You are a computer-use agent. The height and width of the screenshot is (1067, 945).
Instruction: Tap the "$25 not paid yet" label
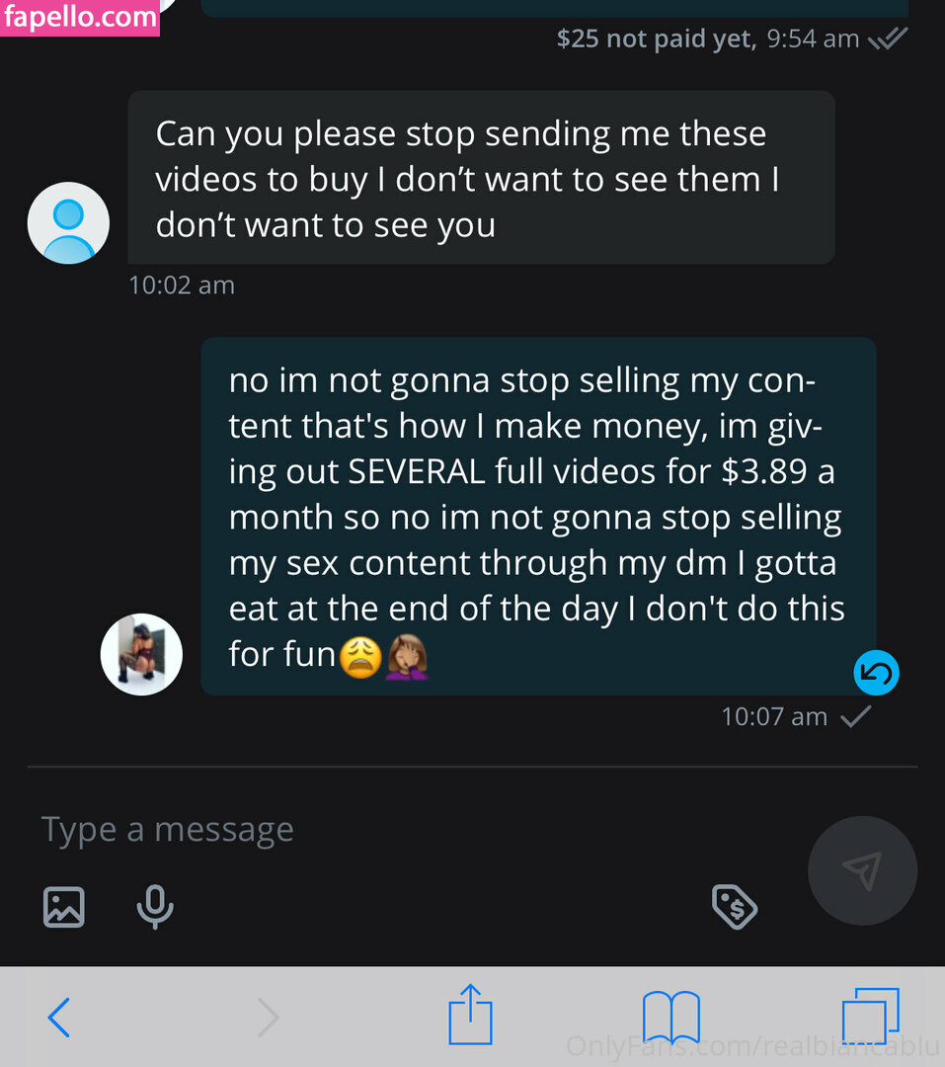click(x=656, y=39)
